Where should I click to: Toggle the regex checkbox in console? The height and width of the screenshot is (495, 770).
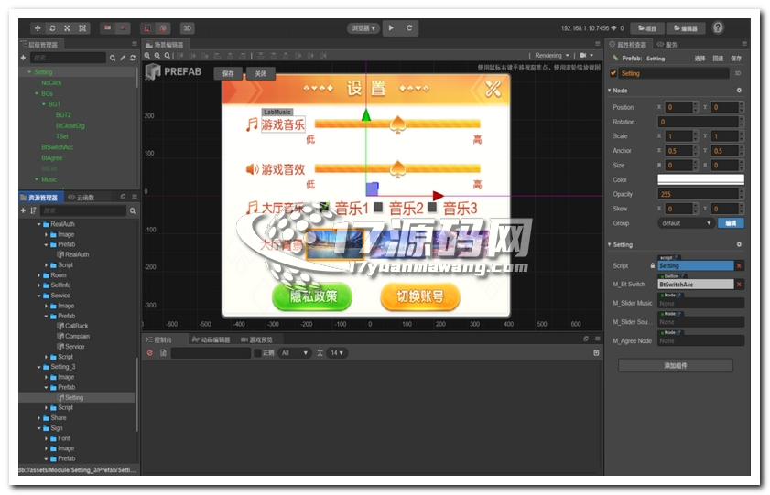(x=257, y=353)
